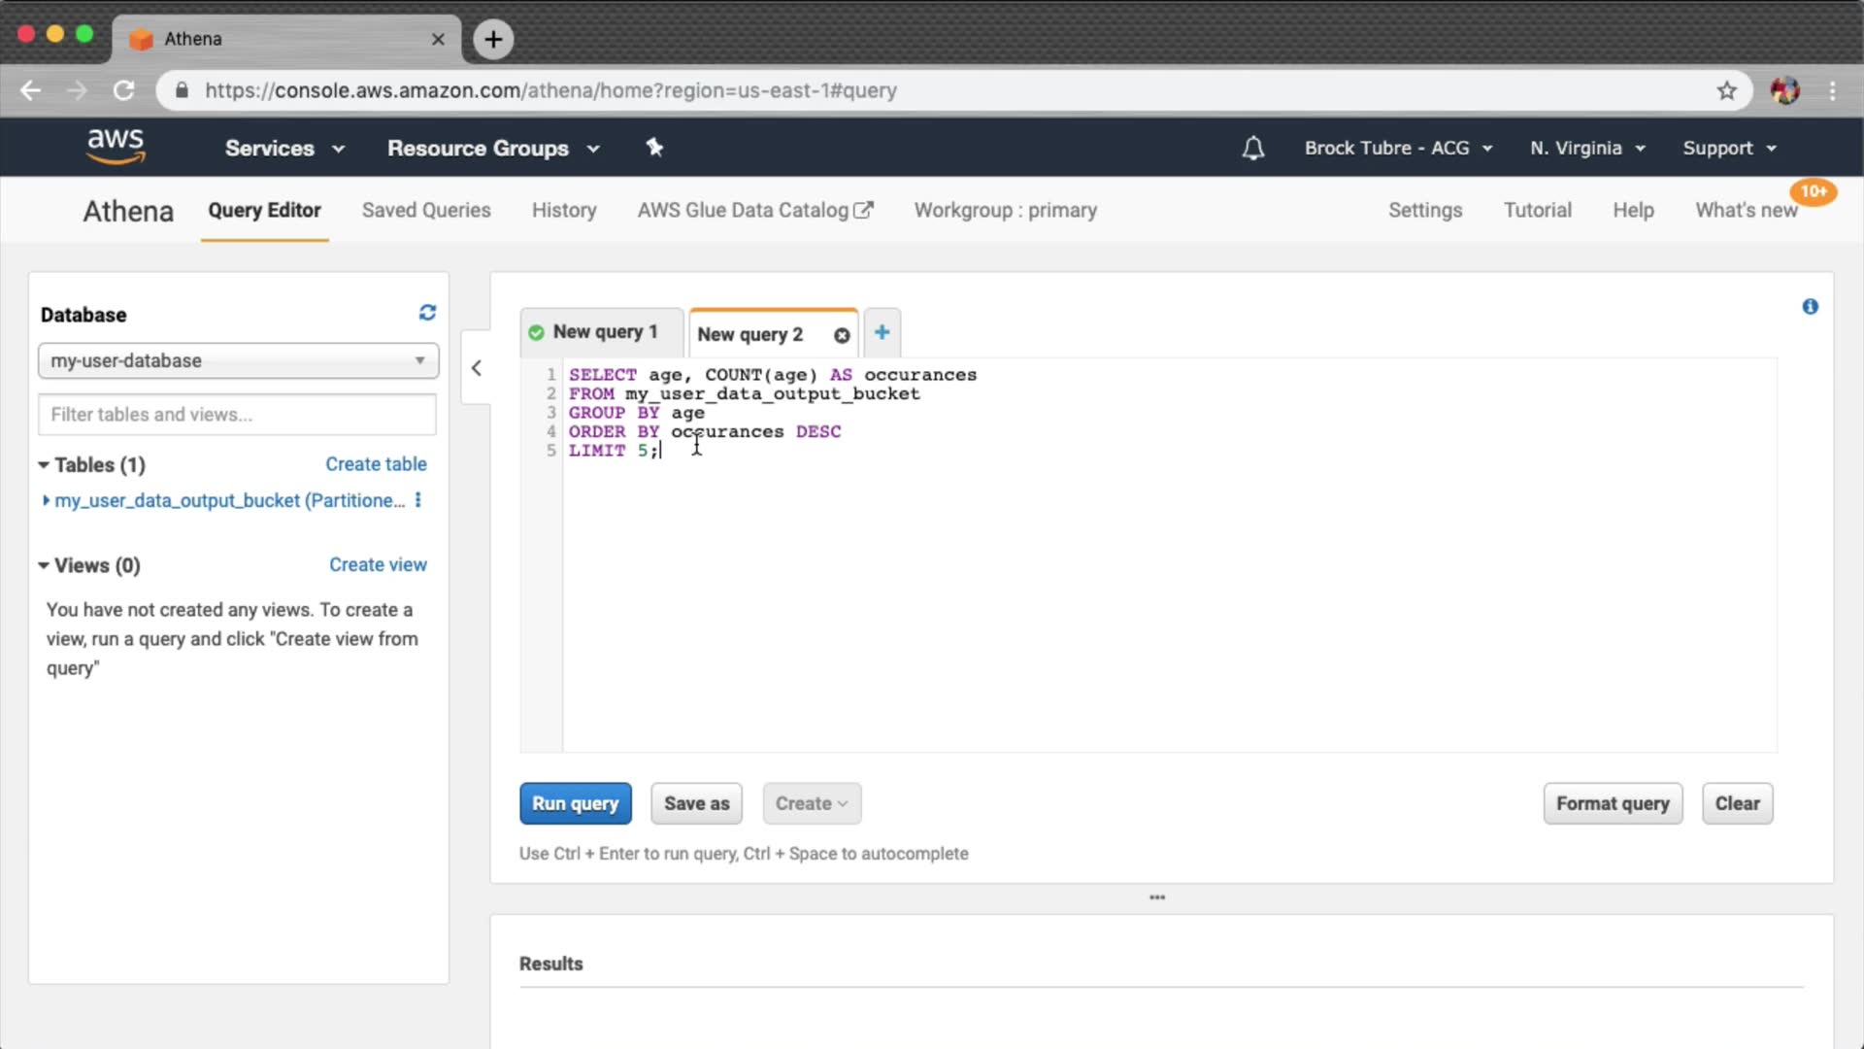Go to Saved Queries tab
This screenshot has height=1049, width=1864.
coord(426,211)
